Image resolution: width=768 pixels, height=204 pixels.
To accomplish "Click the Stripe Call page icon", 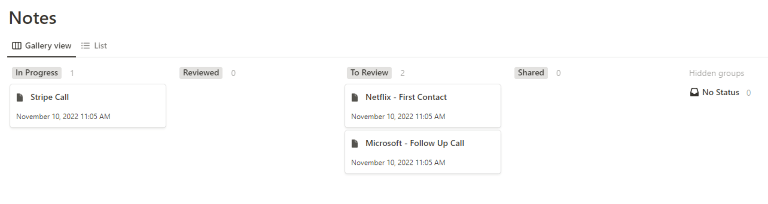I will (20, 97).
